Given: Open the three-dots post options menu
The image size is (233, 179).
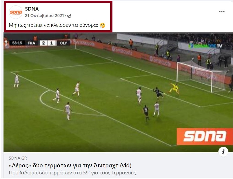Looking at the screenshot, I should [222, 11].
